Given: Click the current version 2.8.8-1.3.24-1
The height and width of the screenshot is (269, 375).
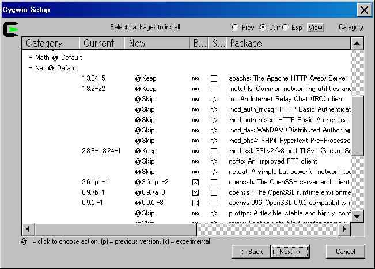Looking at the screenshot, I should [x=101, y=151].
